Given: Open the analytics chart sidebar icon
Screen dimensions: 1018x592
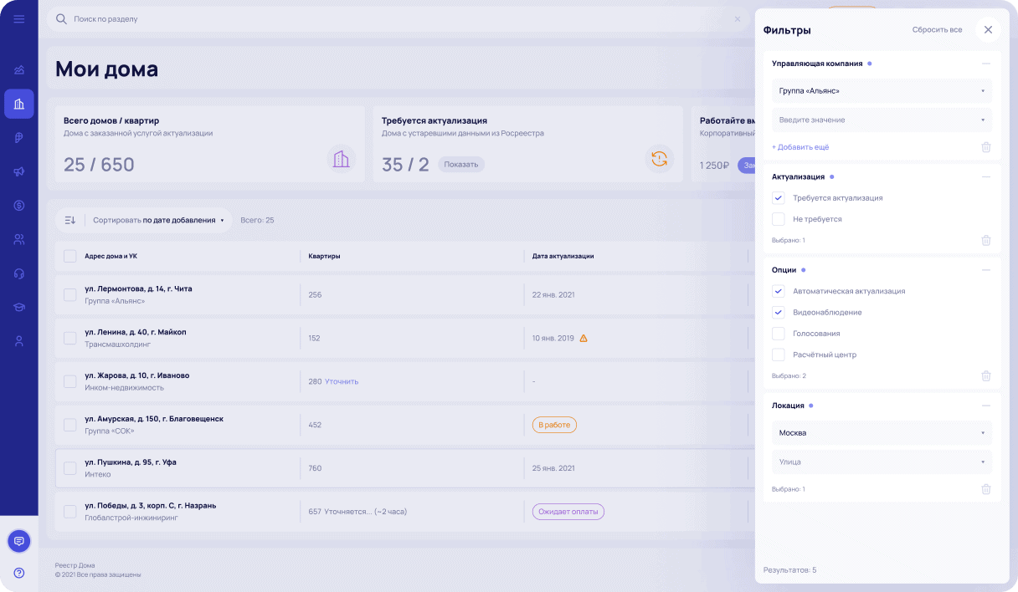Looking at the screenshot, I should pyautogui.click(x=19, y=70).
